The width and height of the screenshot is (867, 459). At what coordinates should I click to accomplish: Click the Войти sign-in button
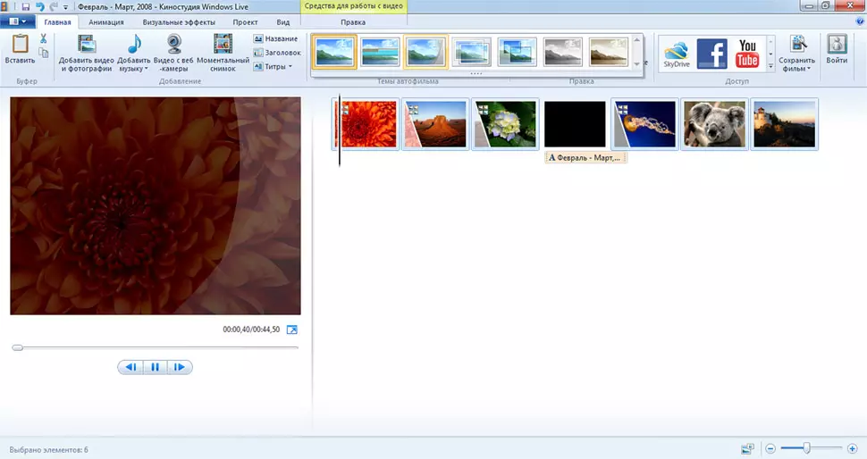pyautogui.click(x=837, y=52)
